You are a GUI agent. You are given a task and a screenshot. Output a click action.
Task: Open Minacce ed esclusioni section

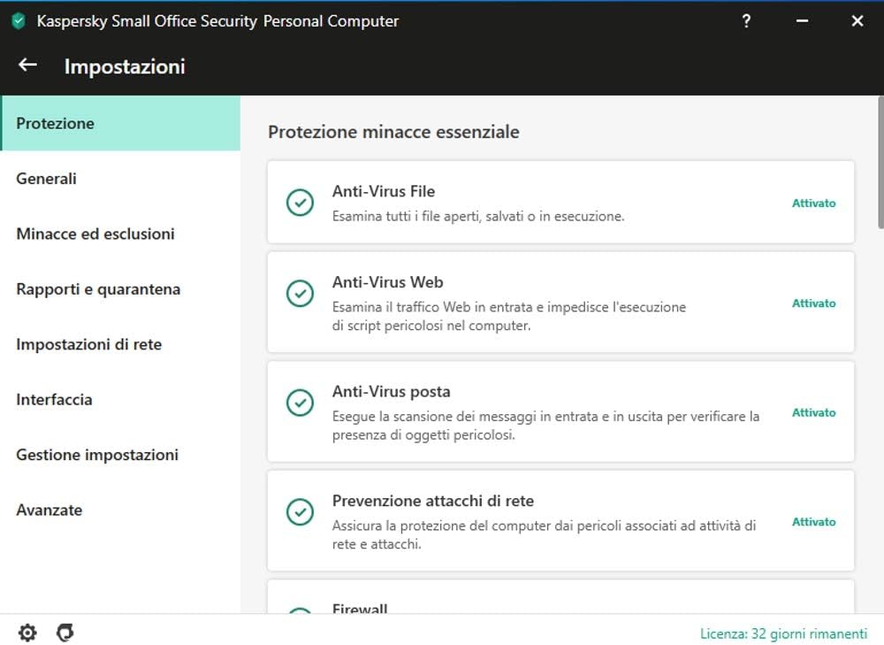click(120, 234)
